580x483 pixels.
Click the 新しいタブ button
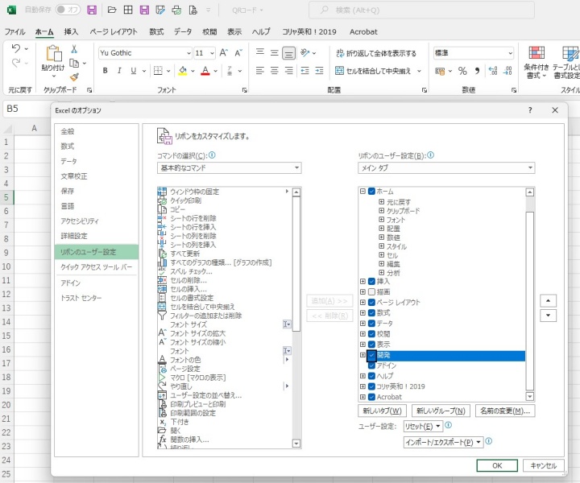coord(382,411)
